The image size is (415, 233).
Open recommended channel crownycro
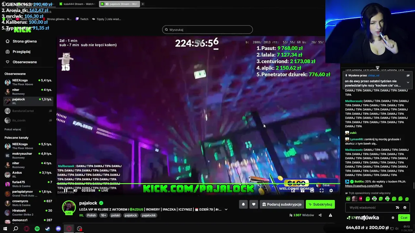click(x=29, y=203)
